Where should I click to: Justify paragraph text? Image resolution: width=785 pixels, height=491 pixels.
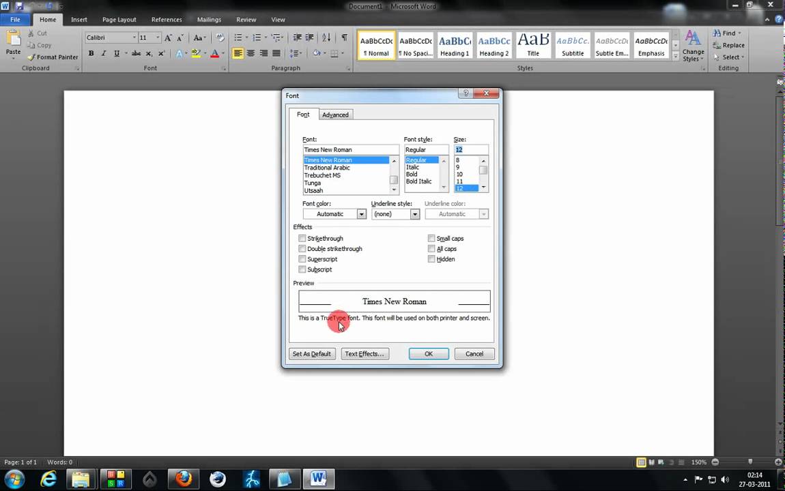click(276, 53)
